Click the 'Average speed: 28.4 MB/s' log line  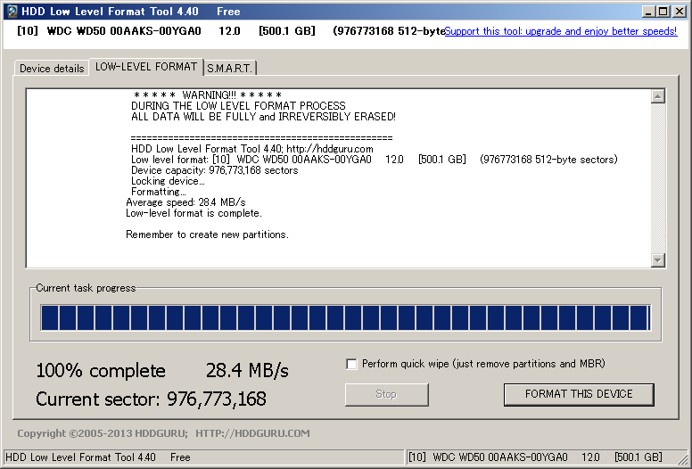tap(185, 202)
